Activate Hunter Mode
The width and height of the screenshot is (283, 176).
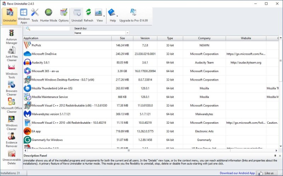point(48,16)
